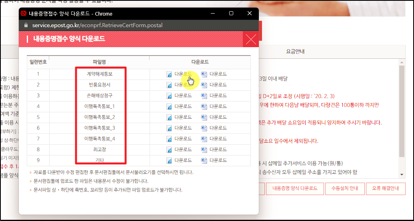The height and width of the screenshot is (221, 414).
Task: Select the file name 이행독촉통보_3
Action: [x=100, y=128]
